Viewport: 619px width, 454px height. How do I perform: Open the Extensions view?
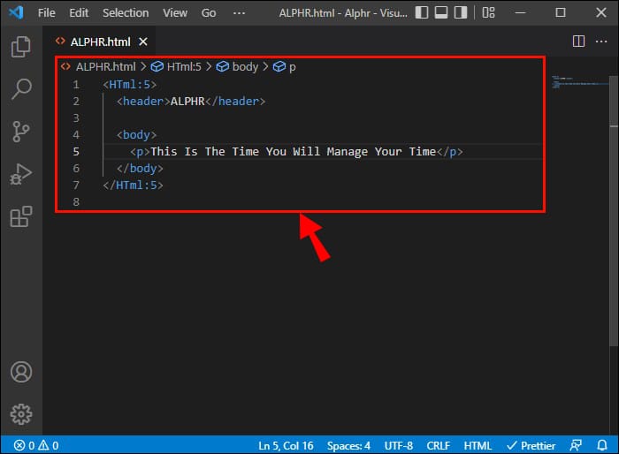[x=20, y=216]
